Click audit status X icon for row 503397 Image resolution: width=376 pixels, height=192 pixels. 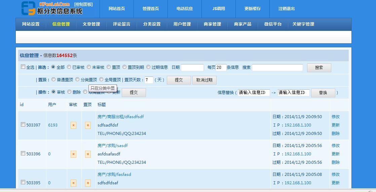point(73,125)
